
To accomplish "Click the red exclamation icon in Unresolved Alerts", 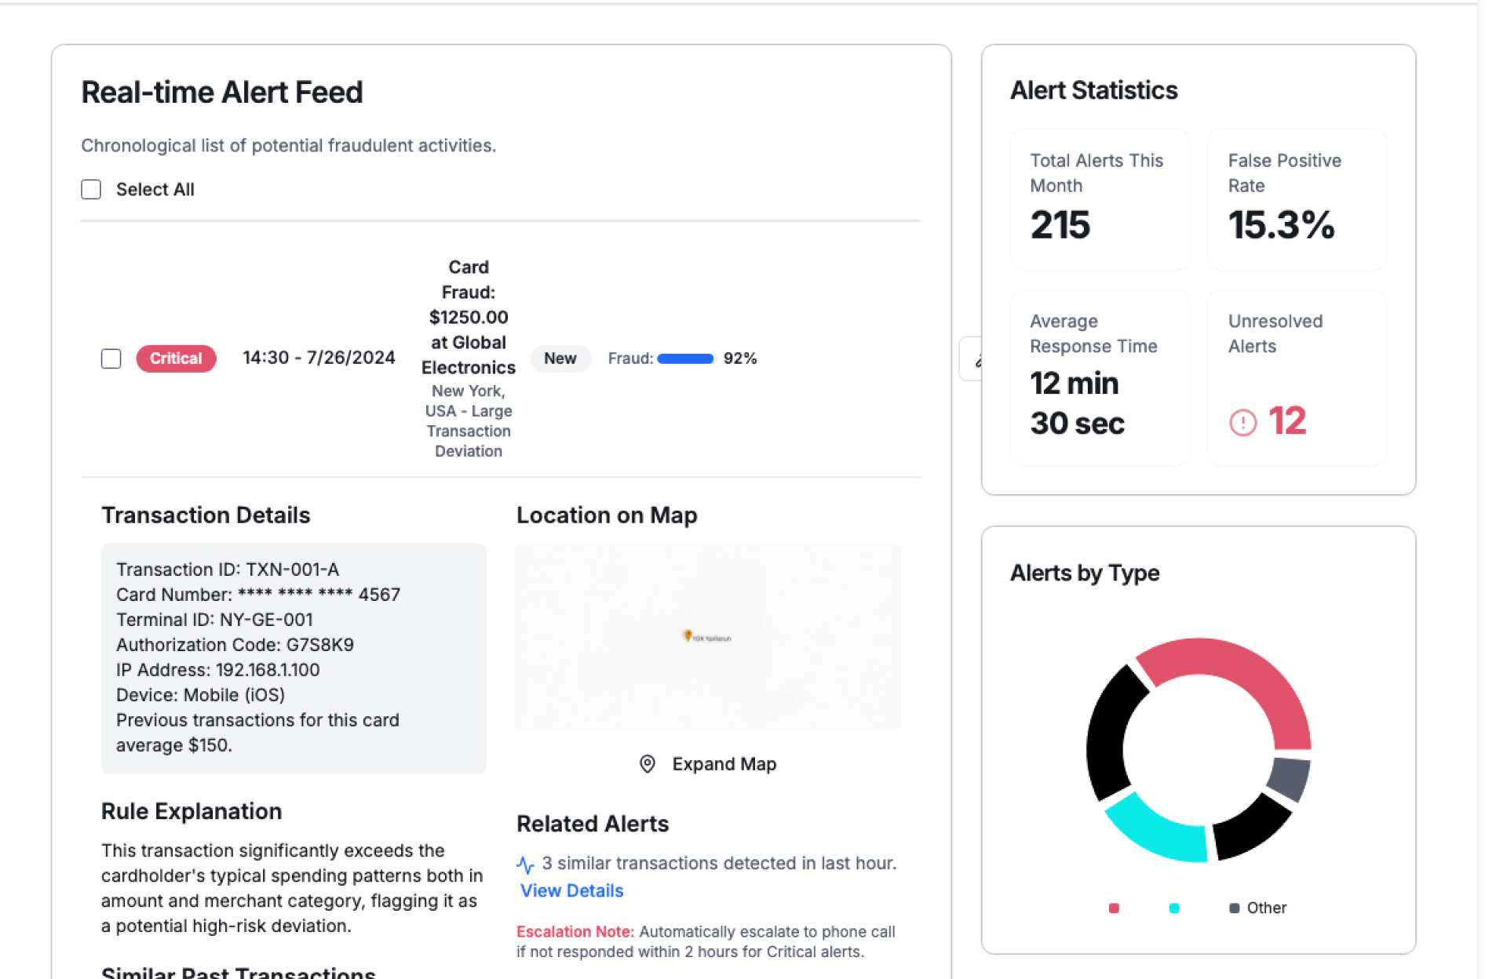I will click(1242, 422).
